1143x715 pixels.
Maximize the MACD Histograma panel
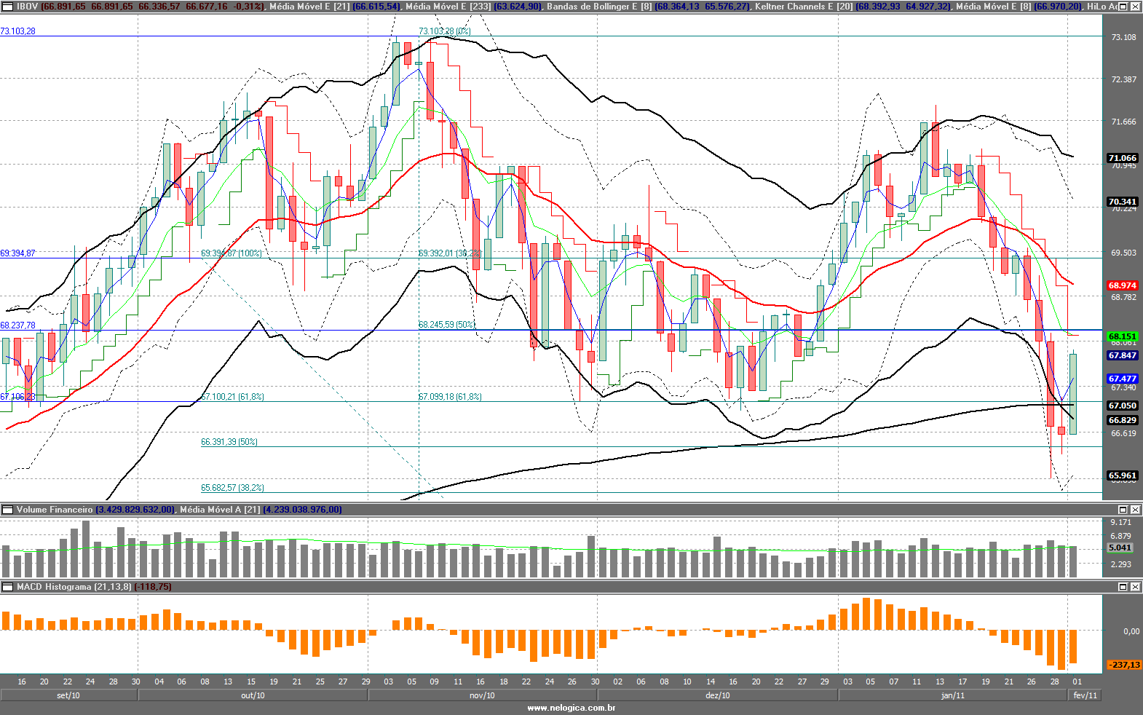click(x=1123, y=587)
